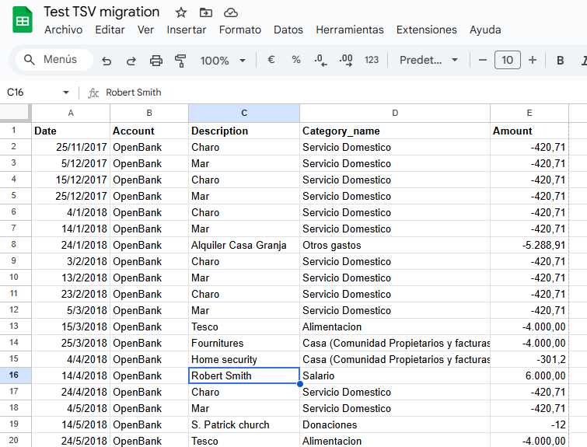
Task: Open the Predet... font dropdown
Action: tap(428, 60)
